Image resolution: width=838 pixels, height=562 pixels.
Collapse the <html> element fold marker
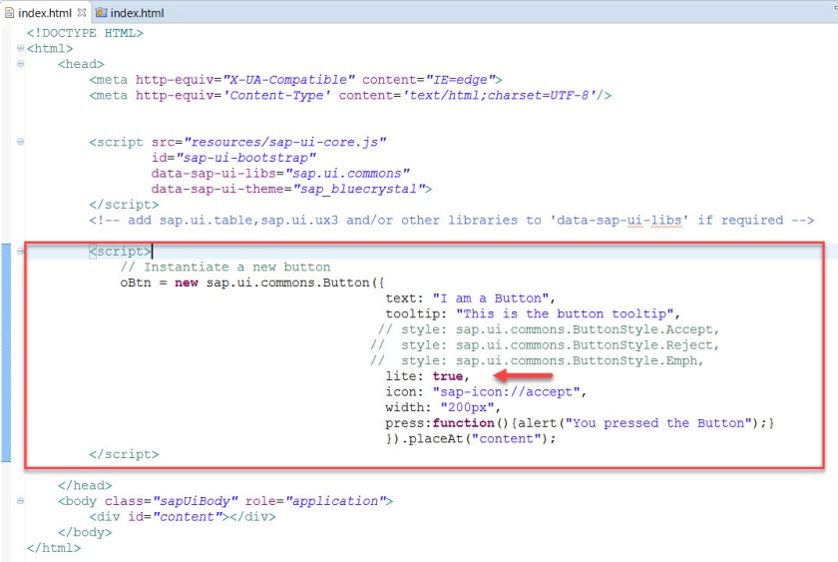point(20,48)
